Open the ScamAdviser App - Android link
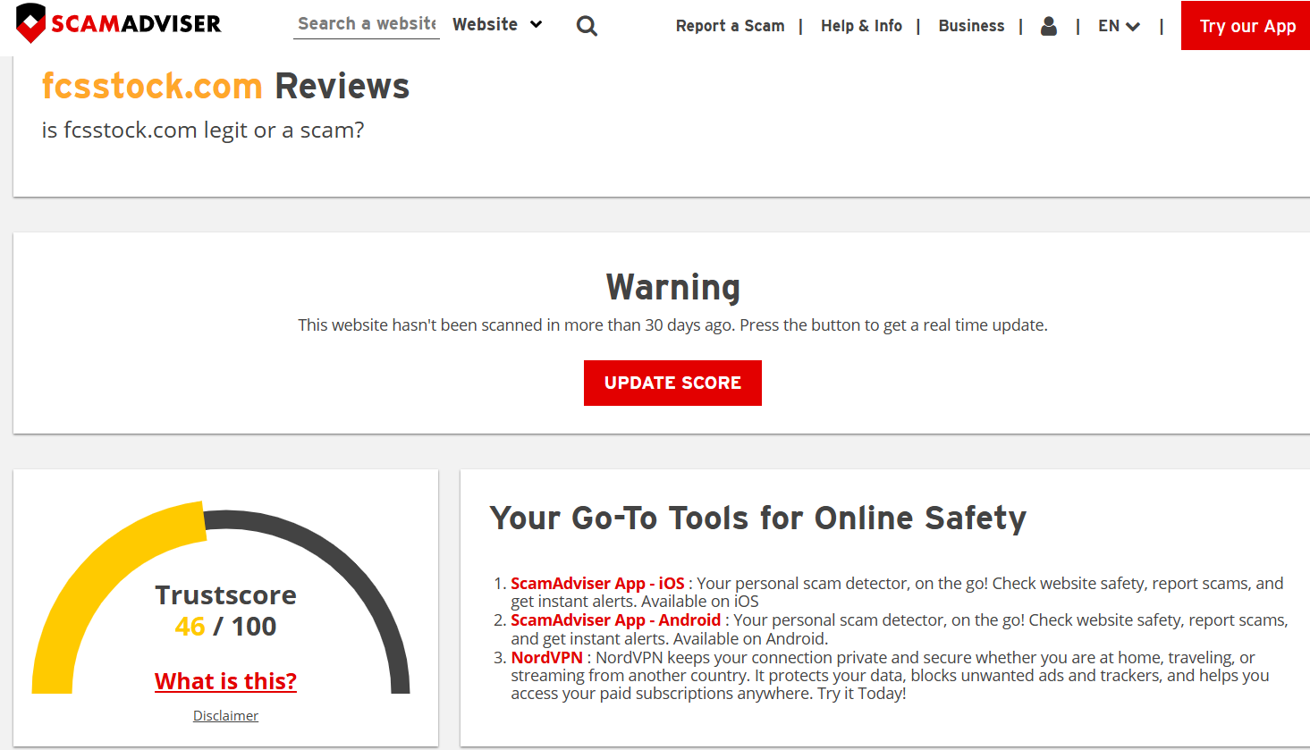 tap(615, 620)
